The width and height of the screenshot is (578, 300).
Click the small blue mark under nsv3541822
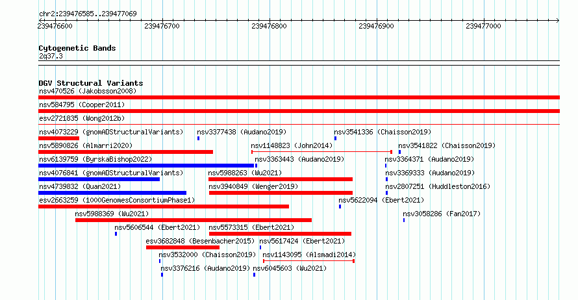click(399, 152)
